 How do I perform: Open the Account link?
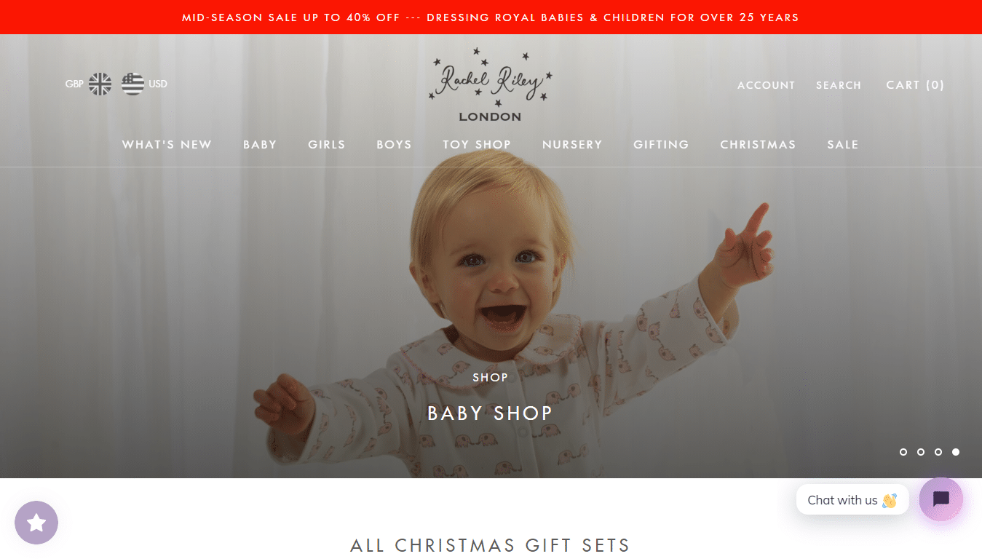(x=767, y=85)
